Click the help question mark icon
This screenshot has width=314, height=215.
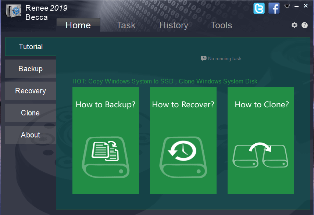tap(304, 25)
